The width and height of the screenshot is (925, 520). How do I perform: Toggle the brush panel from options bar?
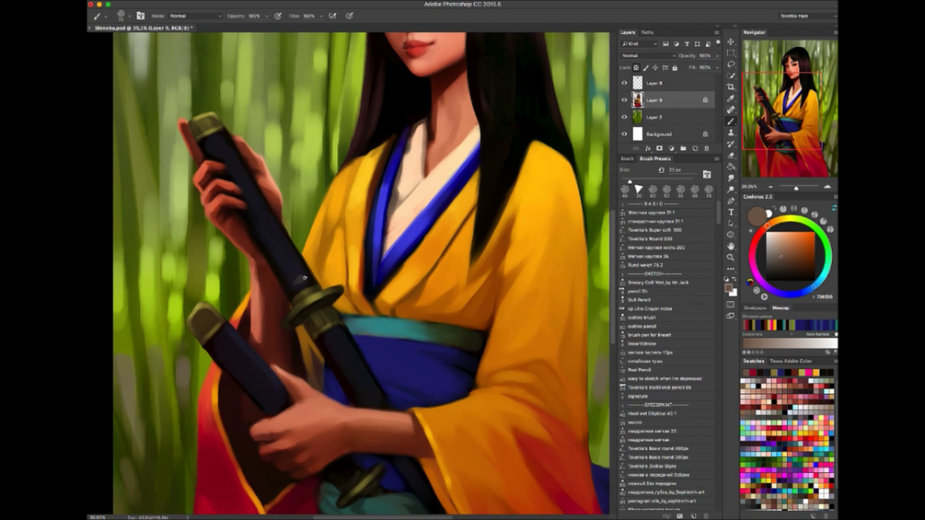pos(141,16)
